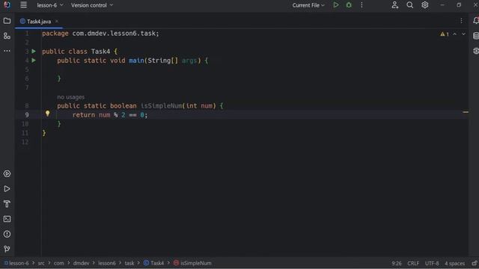The width and height of the screenshot is (479, 269).
Task: Open the Run tool window
Action: click(7, 189)
